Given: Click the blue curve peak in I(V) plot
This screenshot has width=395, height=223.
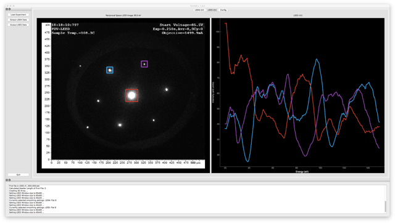Looking at the screenshot, I should 317,59.
